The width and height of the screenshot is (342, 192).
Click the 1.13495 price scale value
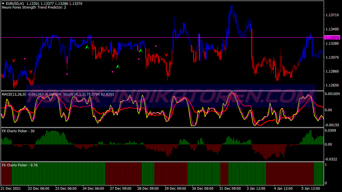(x=332, y=29)
